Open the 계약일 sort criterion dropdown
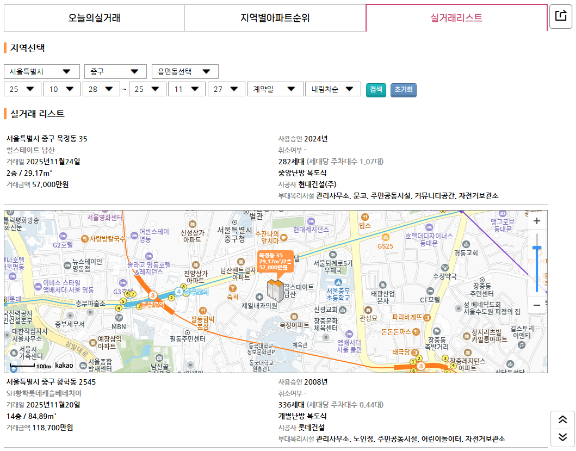Viewport: 576px width, 451px height. [x=275, y=89]
